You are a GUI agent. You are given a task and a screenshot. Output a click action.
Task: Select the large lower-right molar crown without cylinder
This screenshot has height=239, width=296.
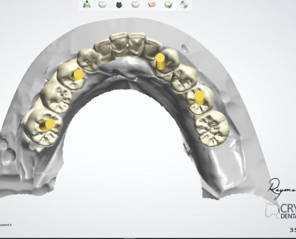pos(212,128)
